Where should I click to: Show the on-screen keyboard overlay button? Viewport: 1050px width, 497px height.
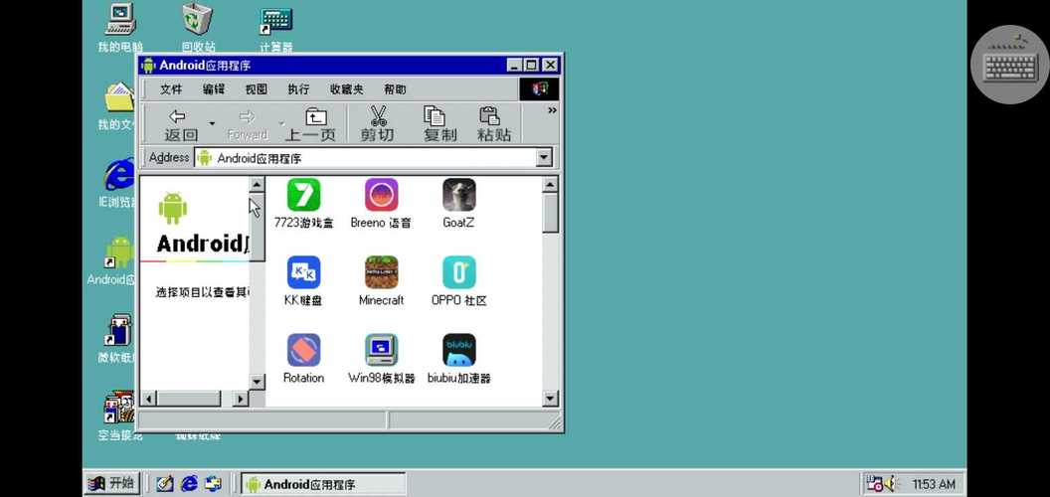(1009, 65)
